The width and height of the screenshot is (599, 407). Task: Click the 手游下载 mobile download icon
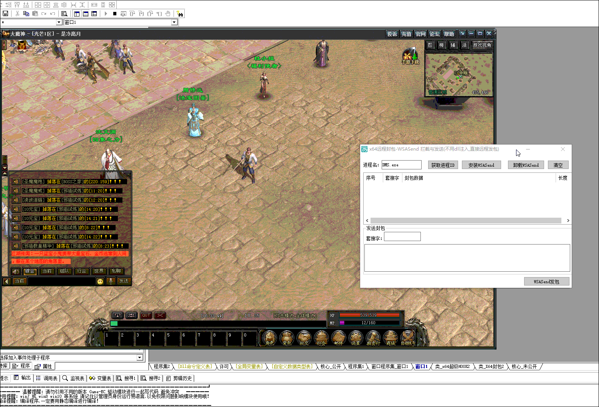pyautogui.click(x=410, y=56)
